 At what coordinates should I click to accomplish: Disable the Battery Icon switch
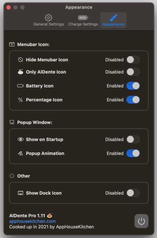(x=133, y=86)
